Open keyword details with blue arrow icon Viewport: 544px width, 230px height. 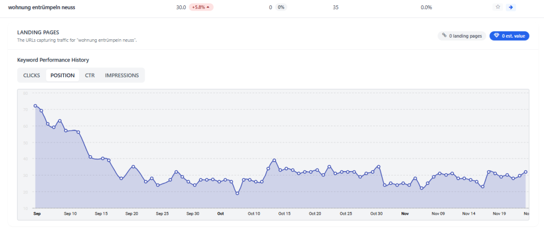point(511,7)
